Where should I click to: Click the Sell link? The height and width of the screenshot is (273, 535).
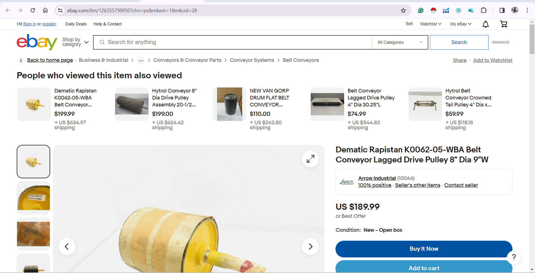point(409,24)
